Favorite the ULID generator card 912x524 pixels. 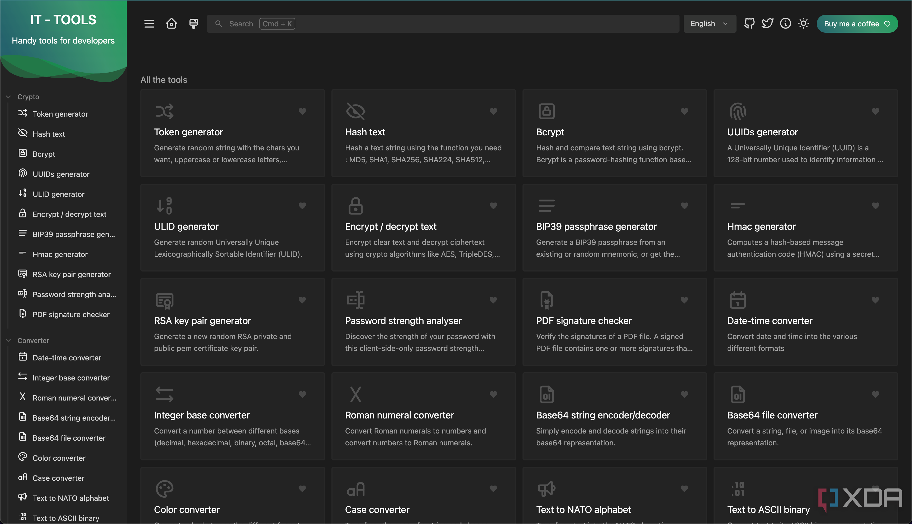pyautogui.click(x=302, y=206)
